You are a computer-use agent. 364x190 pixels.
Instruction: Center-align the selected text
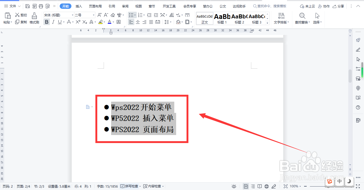click(138, 22)
